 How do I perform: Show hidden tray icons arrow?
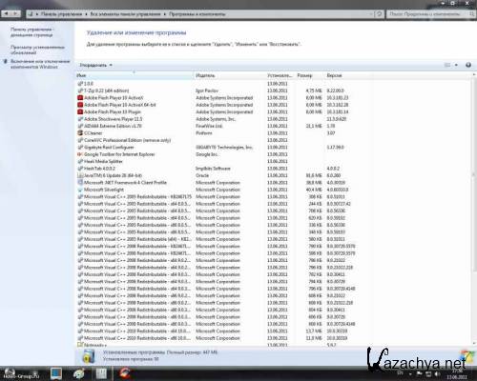[x=410, y=374]
